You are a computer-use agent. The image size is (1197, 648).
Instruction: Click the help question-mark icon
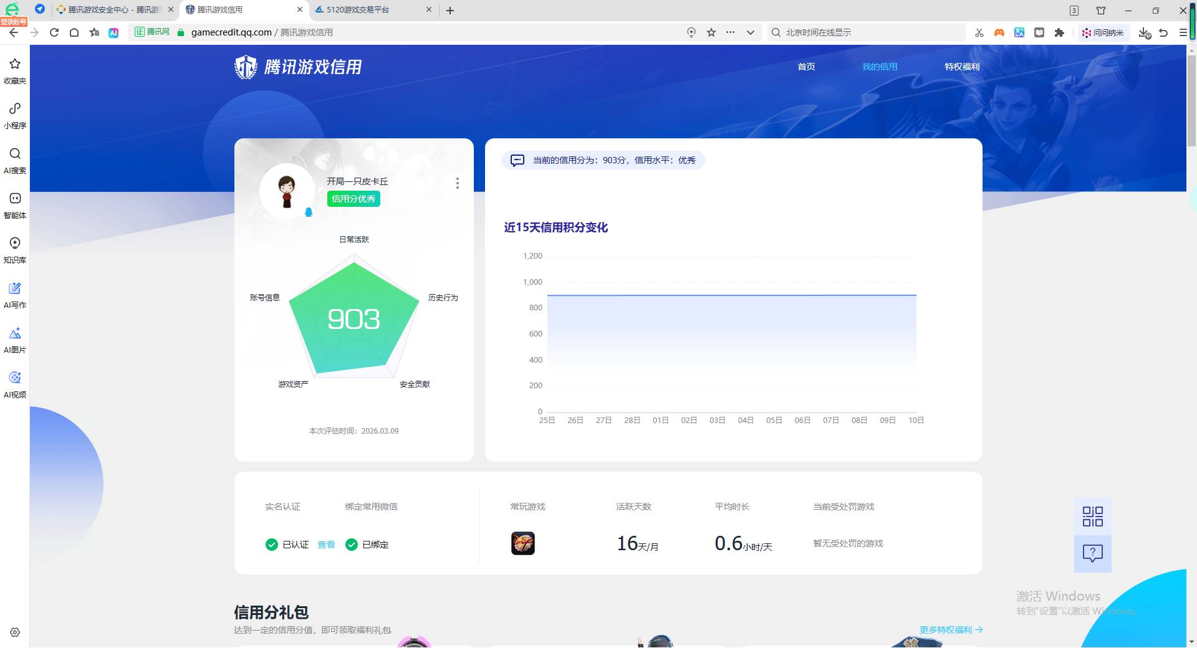[x=1092, y=553]
